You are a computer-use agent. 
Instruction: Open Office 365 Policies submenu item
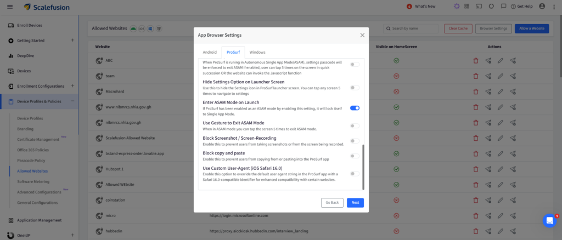pyautogui.click(x=33, y=150)
